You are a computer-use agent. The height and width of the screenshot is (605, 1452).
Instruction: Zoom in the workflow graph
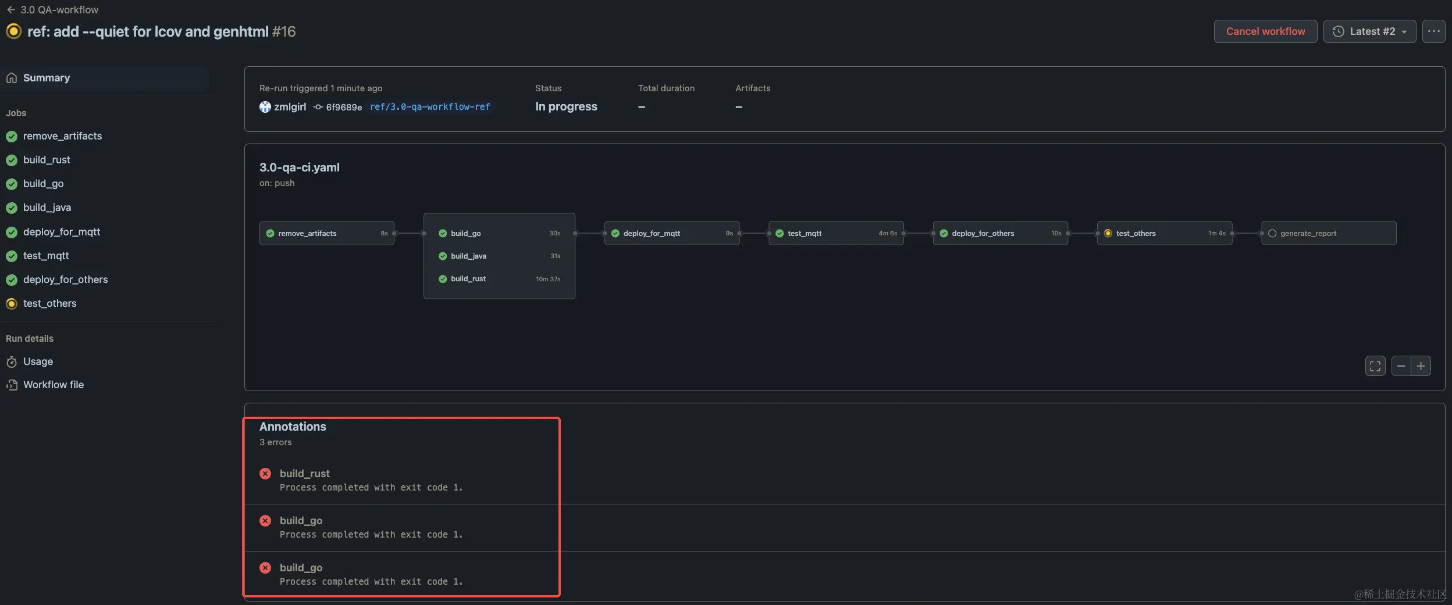1421,366
